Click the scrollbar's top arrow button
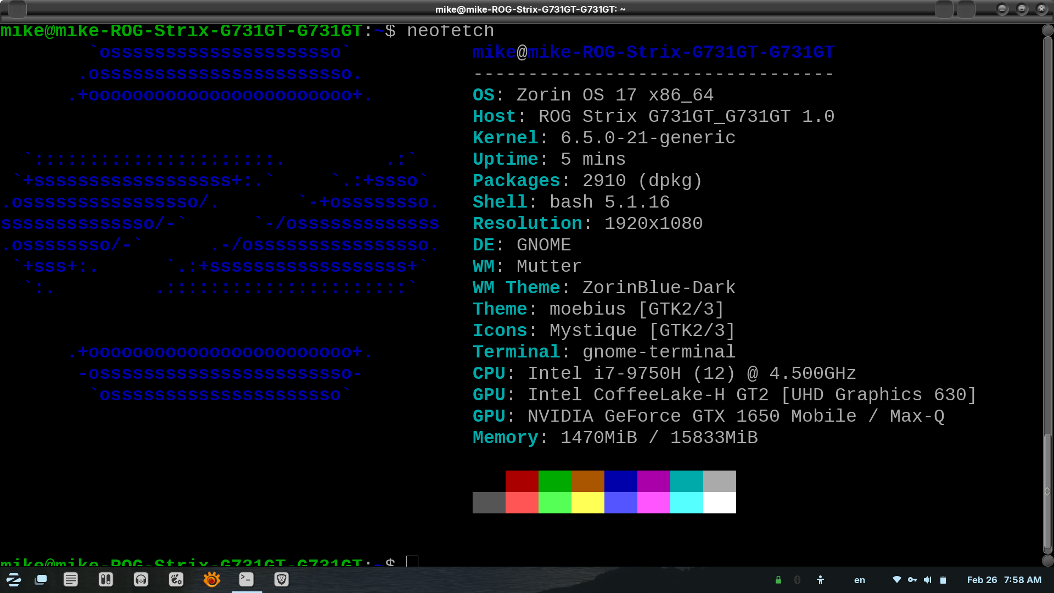Viewport: 1054px width, 593px height. pyautogui.click(x=1047, y=30)
